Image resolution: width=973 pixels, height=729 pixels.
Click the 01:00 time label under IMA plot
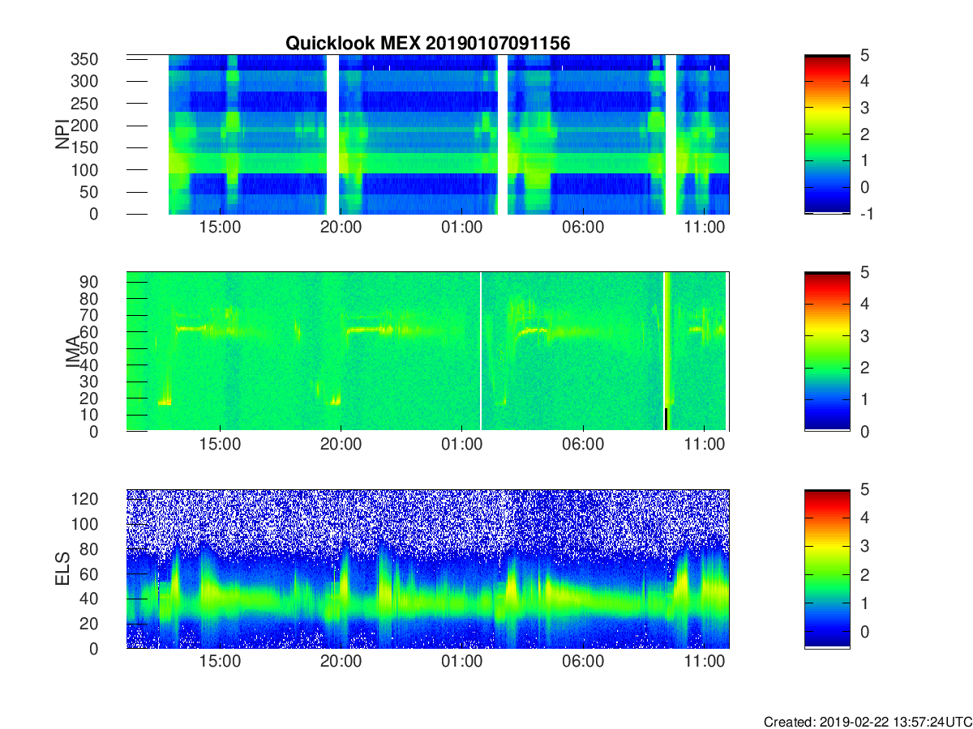pyautogui.click(x=462, y=446)
